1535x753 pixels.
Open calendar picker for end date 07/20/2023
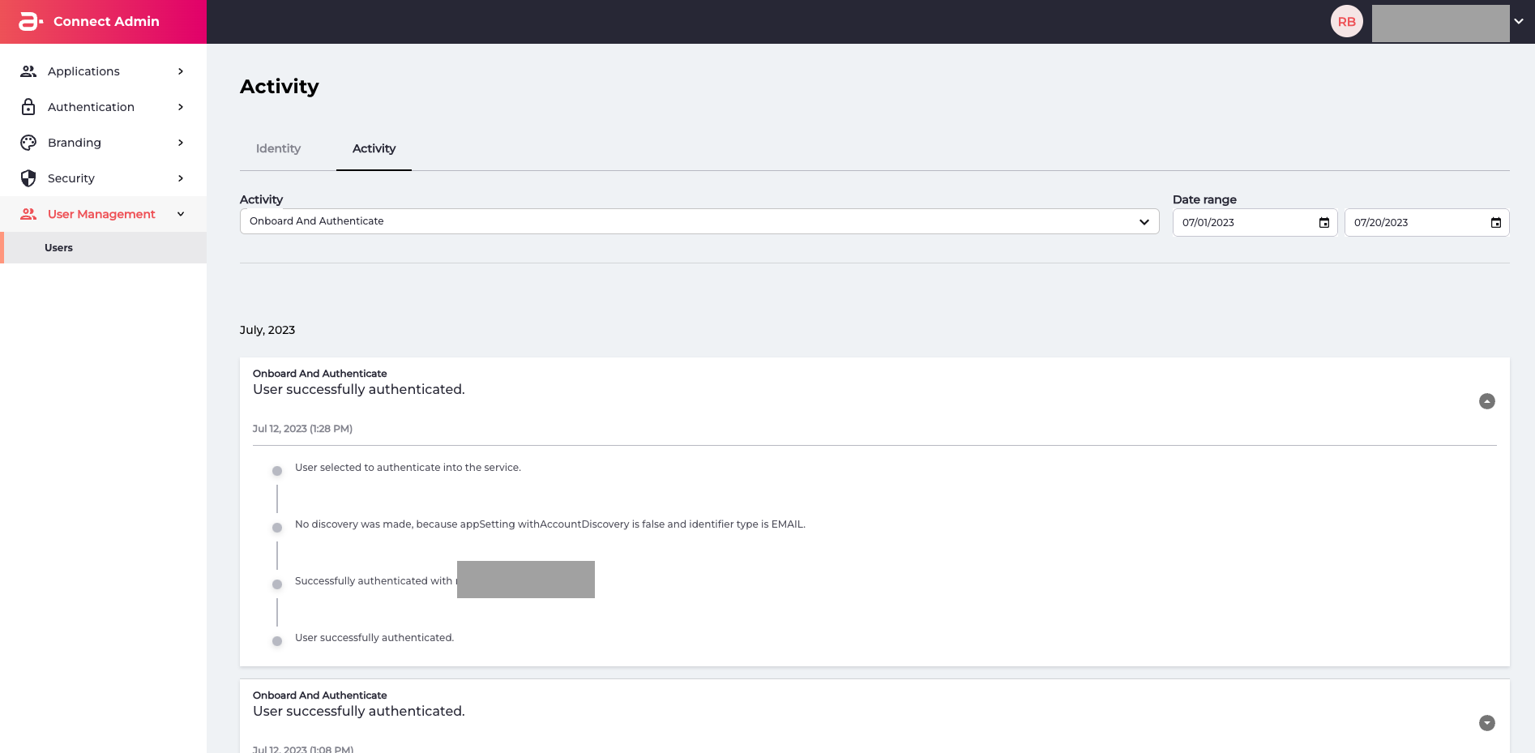tap(1496, 223)
